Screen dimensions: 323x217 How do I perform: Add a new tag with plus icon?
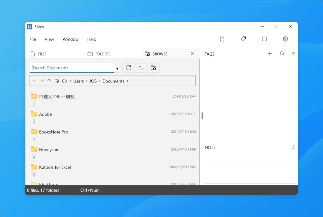point(270,54)
